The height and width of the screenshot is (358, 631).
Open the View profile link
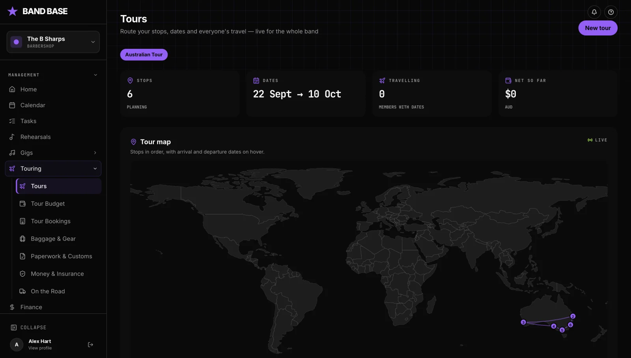[40, 348]
